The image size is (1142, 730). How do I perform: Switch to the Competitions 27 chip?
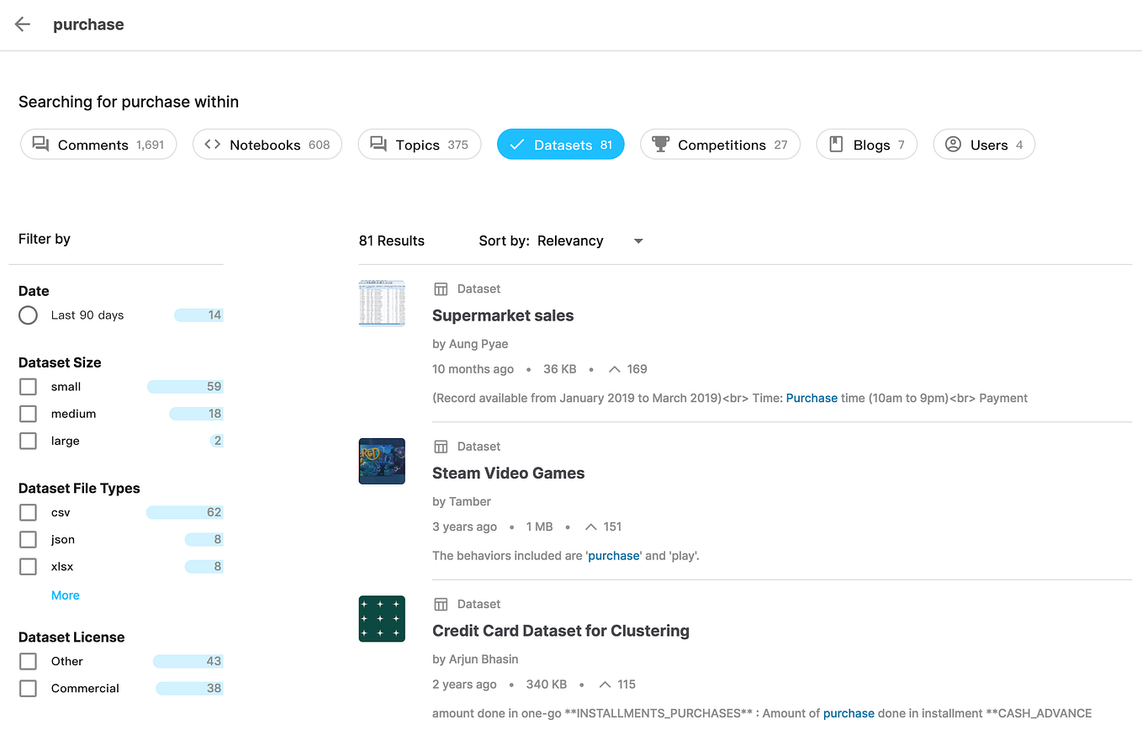720,145
